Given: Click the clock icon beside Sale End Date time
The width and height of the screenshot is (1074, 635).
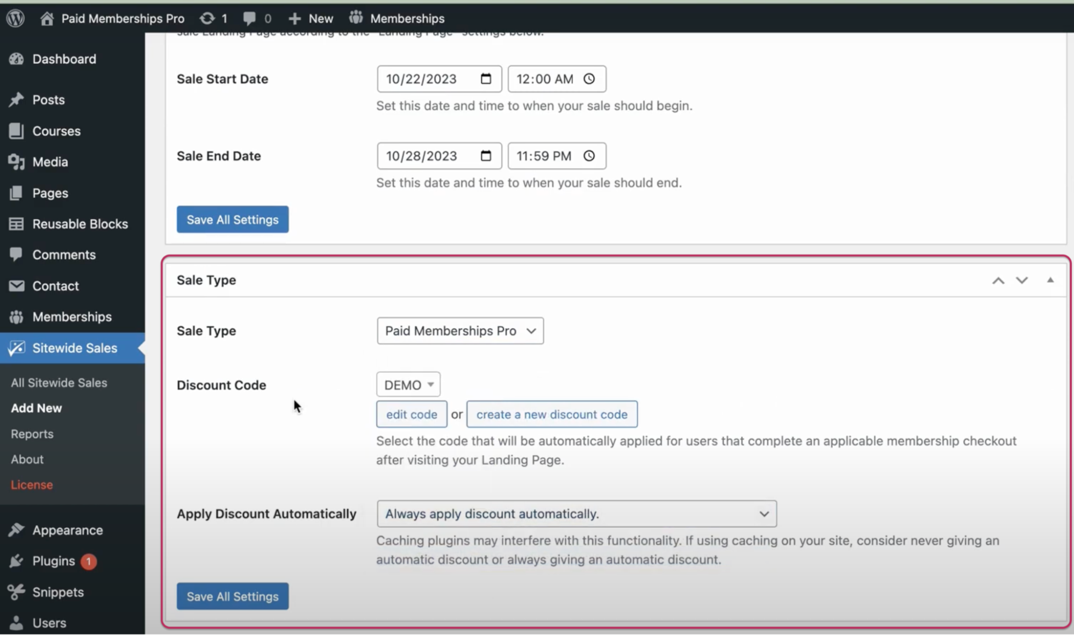Looking at the screenshot, I should click(x=589, y=156).
